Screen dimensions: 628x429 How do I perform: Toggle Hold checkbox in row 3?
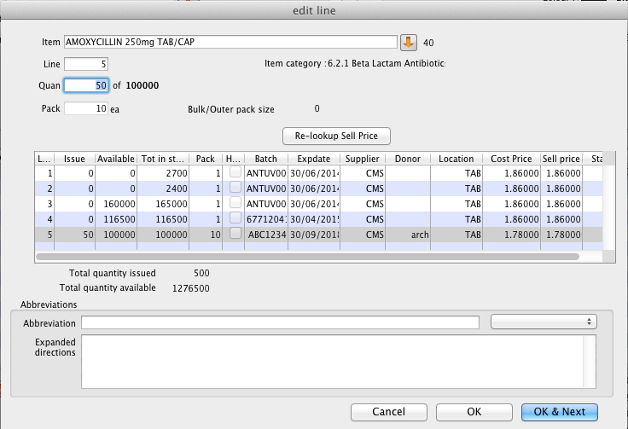(x=235, y=204)
